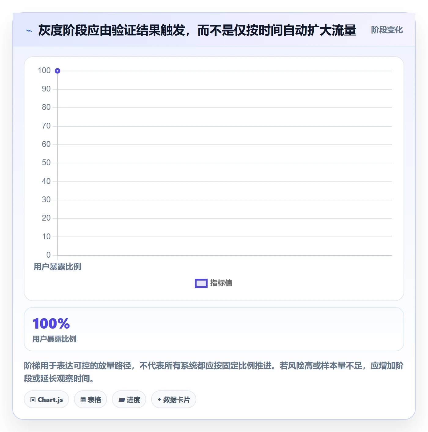This screenshot has height=432, width=428.
Task: Click the y-axis tick label 50
Action: (x=46, y=163)
